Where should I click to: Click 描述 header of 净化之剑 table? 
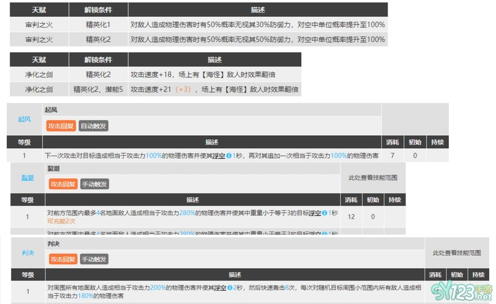point(215,60)
